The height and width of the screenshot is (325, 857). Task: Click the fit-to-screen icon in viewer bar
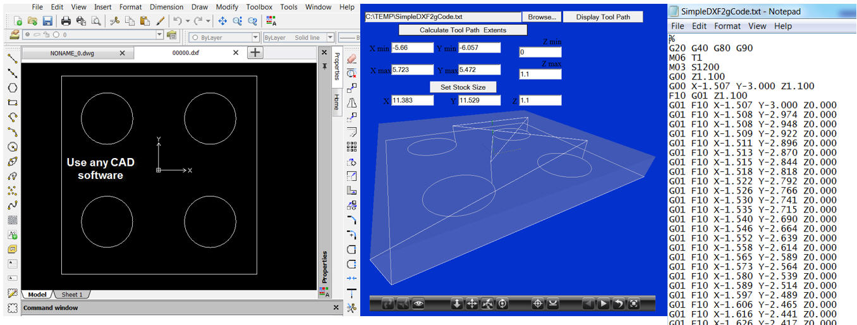(x=634, y=304)
